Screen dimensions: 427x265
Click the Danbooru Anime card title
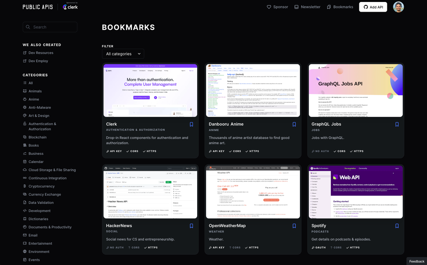[x=226, y=124]
